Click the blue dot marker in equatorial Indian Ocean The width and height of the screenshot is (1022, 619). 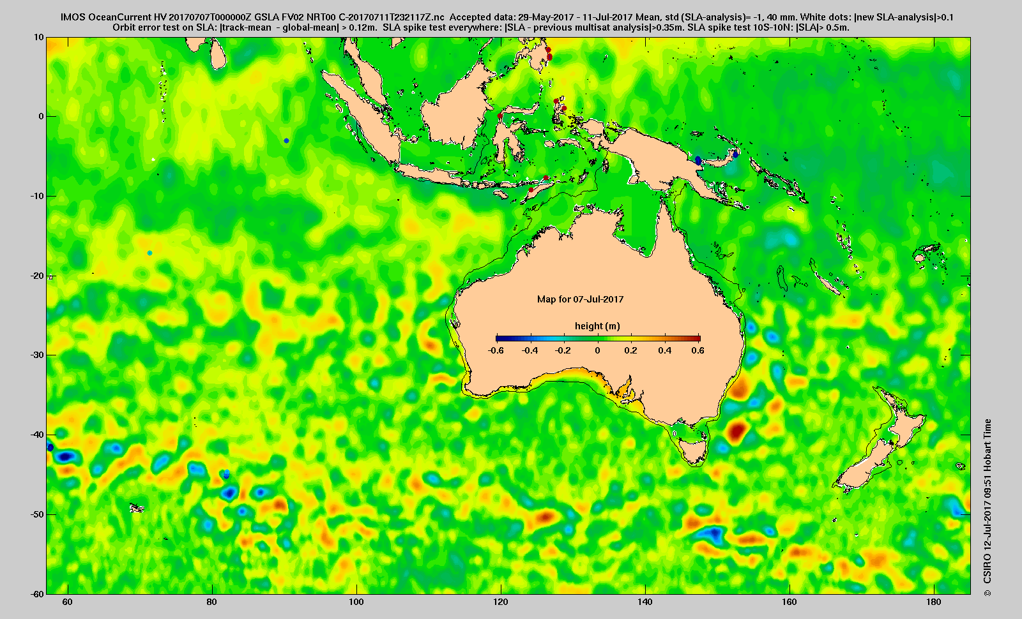[286, 140]
